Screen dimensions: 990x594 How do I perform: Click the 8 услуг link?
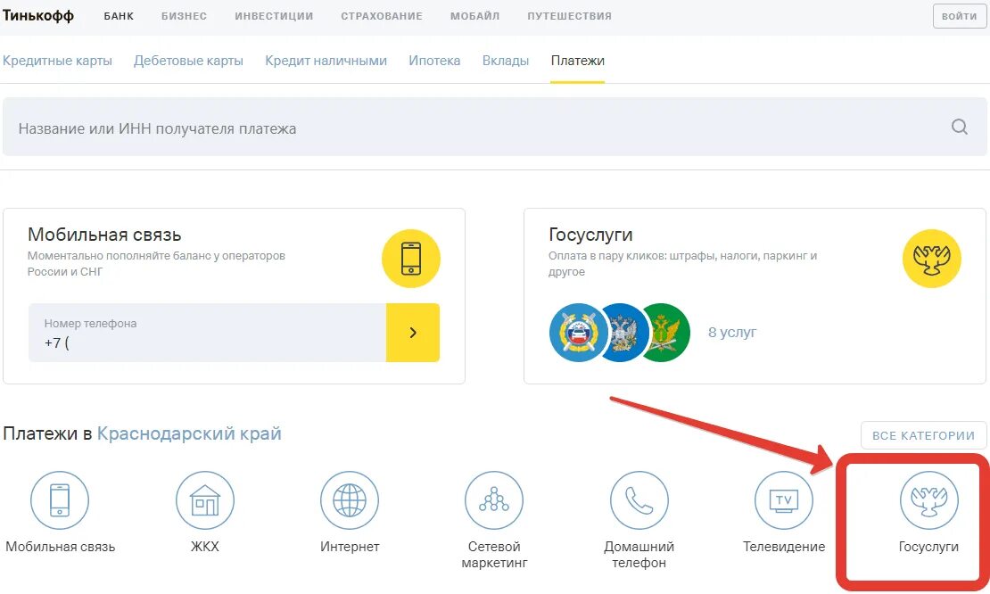tap(731, 332)
